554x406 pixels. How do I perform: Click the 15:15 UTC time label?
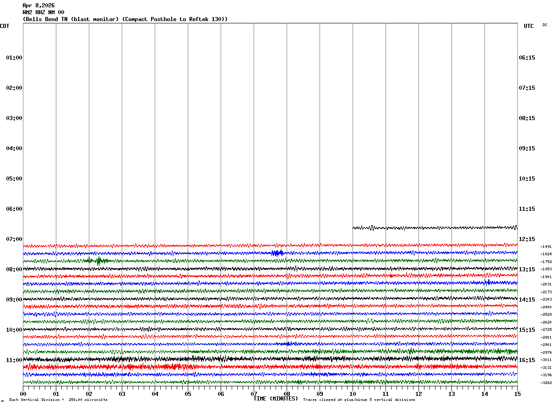[527, 330]
